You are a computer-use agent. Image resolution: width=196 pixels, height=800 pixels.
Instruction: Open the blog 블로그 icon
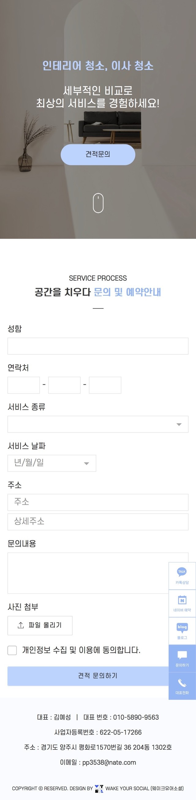pyautogui.click(x=182, y=627)
